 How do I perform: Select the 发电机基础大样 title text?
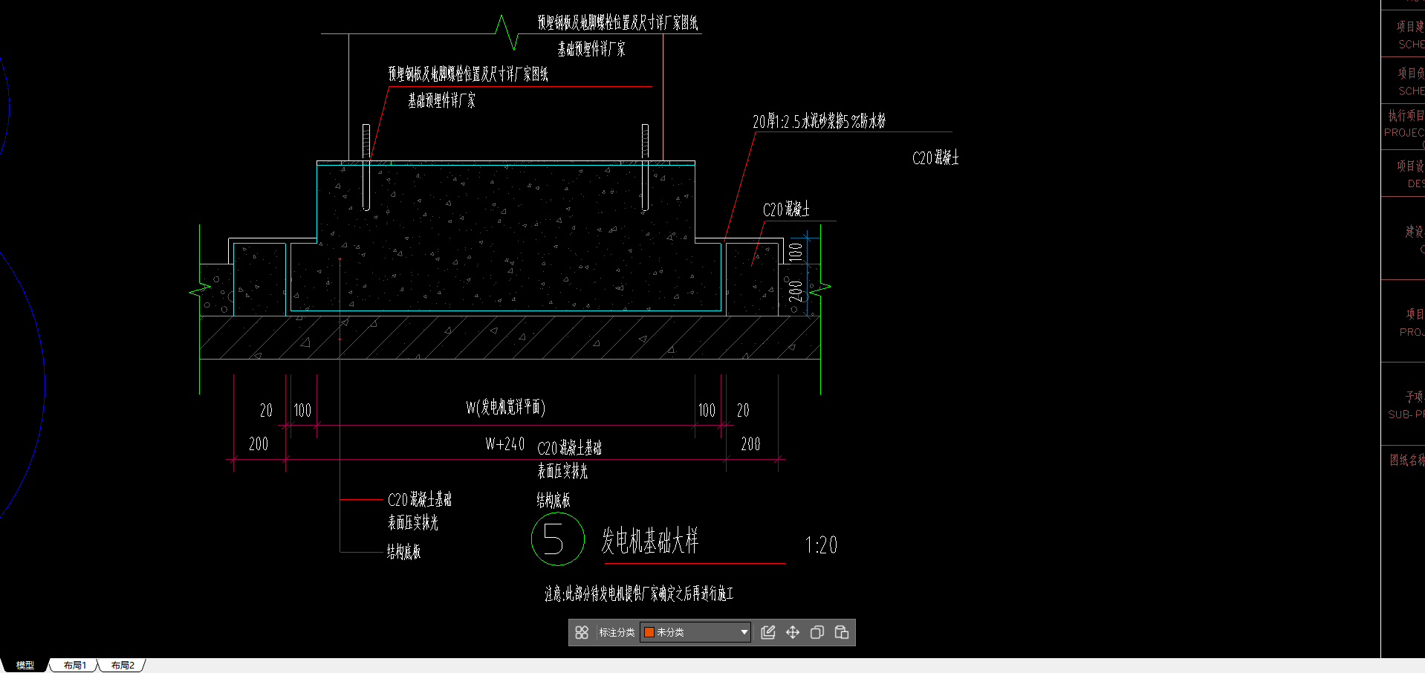point(650,541)
